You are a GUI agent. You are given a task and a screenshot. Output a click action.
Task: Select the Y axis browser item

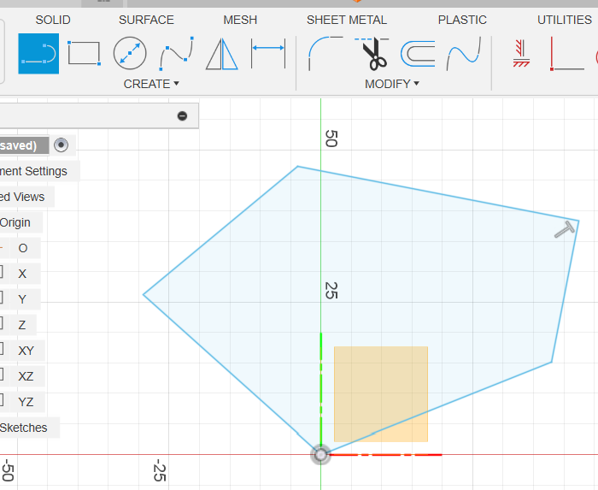[22, 299]
